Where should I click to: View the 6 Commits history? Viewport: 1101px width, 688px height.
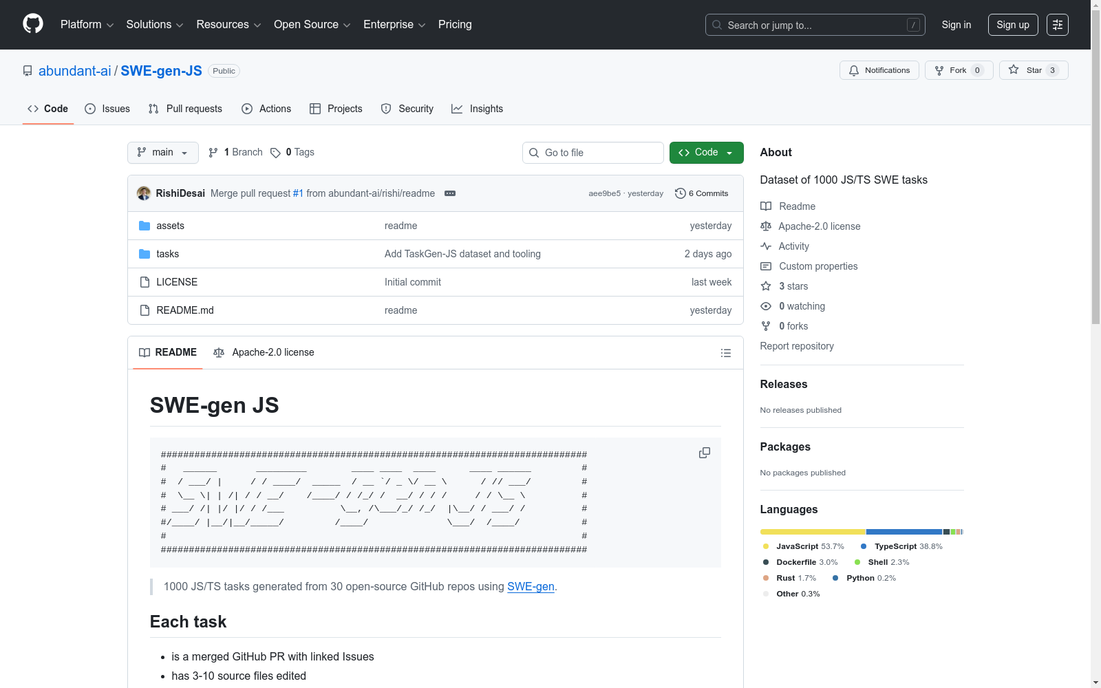702,193
